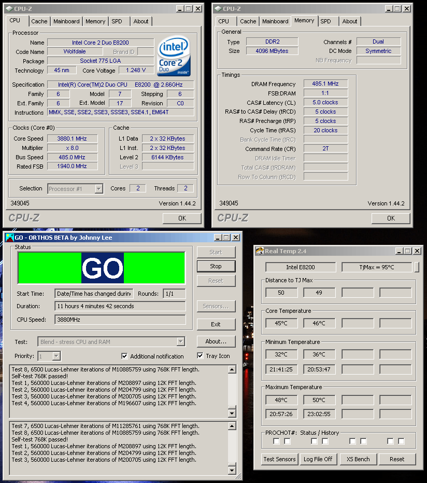Click the TjMax = 95°C button

[x=377, y=267]
